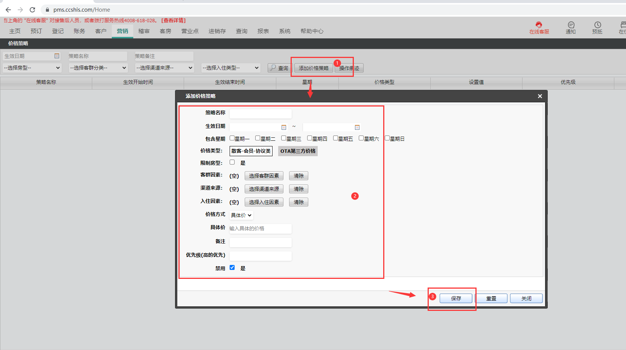
Task: Open calendar for dialog start date
Action: click(284, 128)
